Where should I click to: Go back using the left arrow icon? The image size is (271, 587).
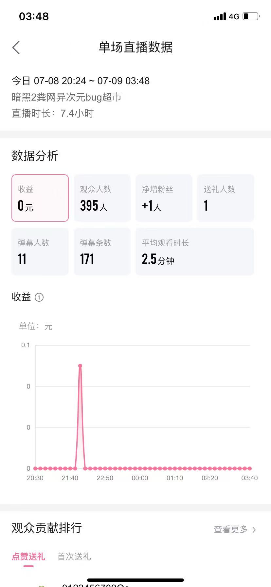[16, 47]
